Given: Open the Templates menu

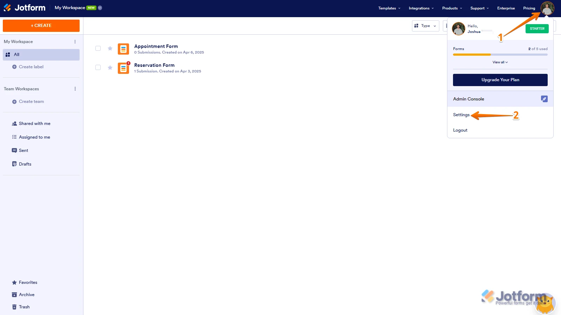Looking at the screenshot, I should pos(387,8).
